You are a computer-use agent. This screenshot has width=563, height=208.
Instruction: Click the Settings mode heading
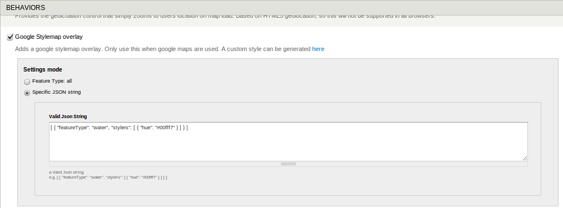(43, 69)
